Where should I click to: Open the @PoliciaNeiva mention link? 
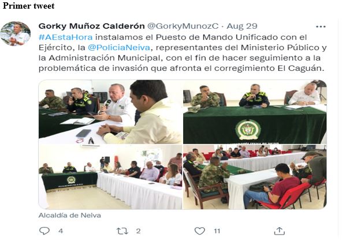click(119, 47)
